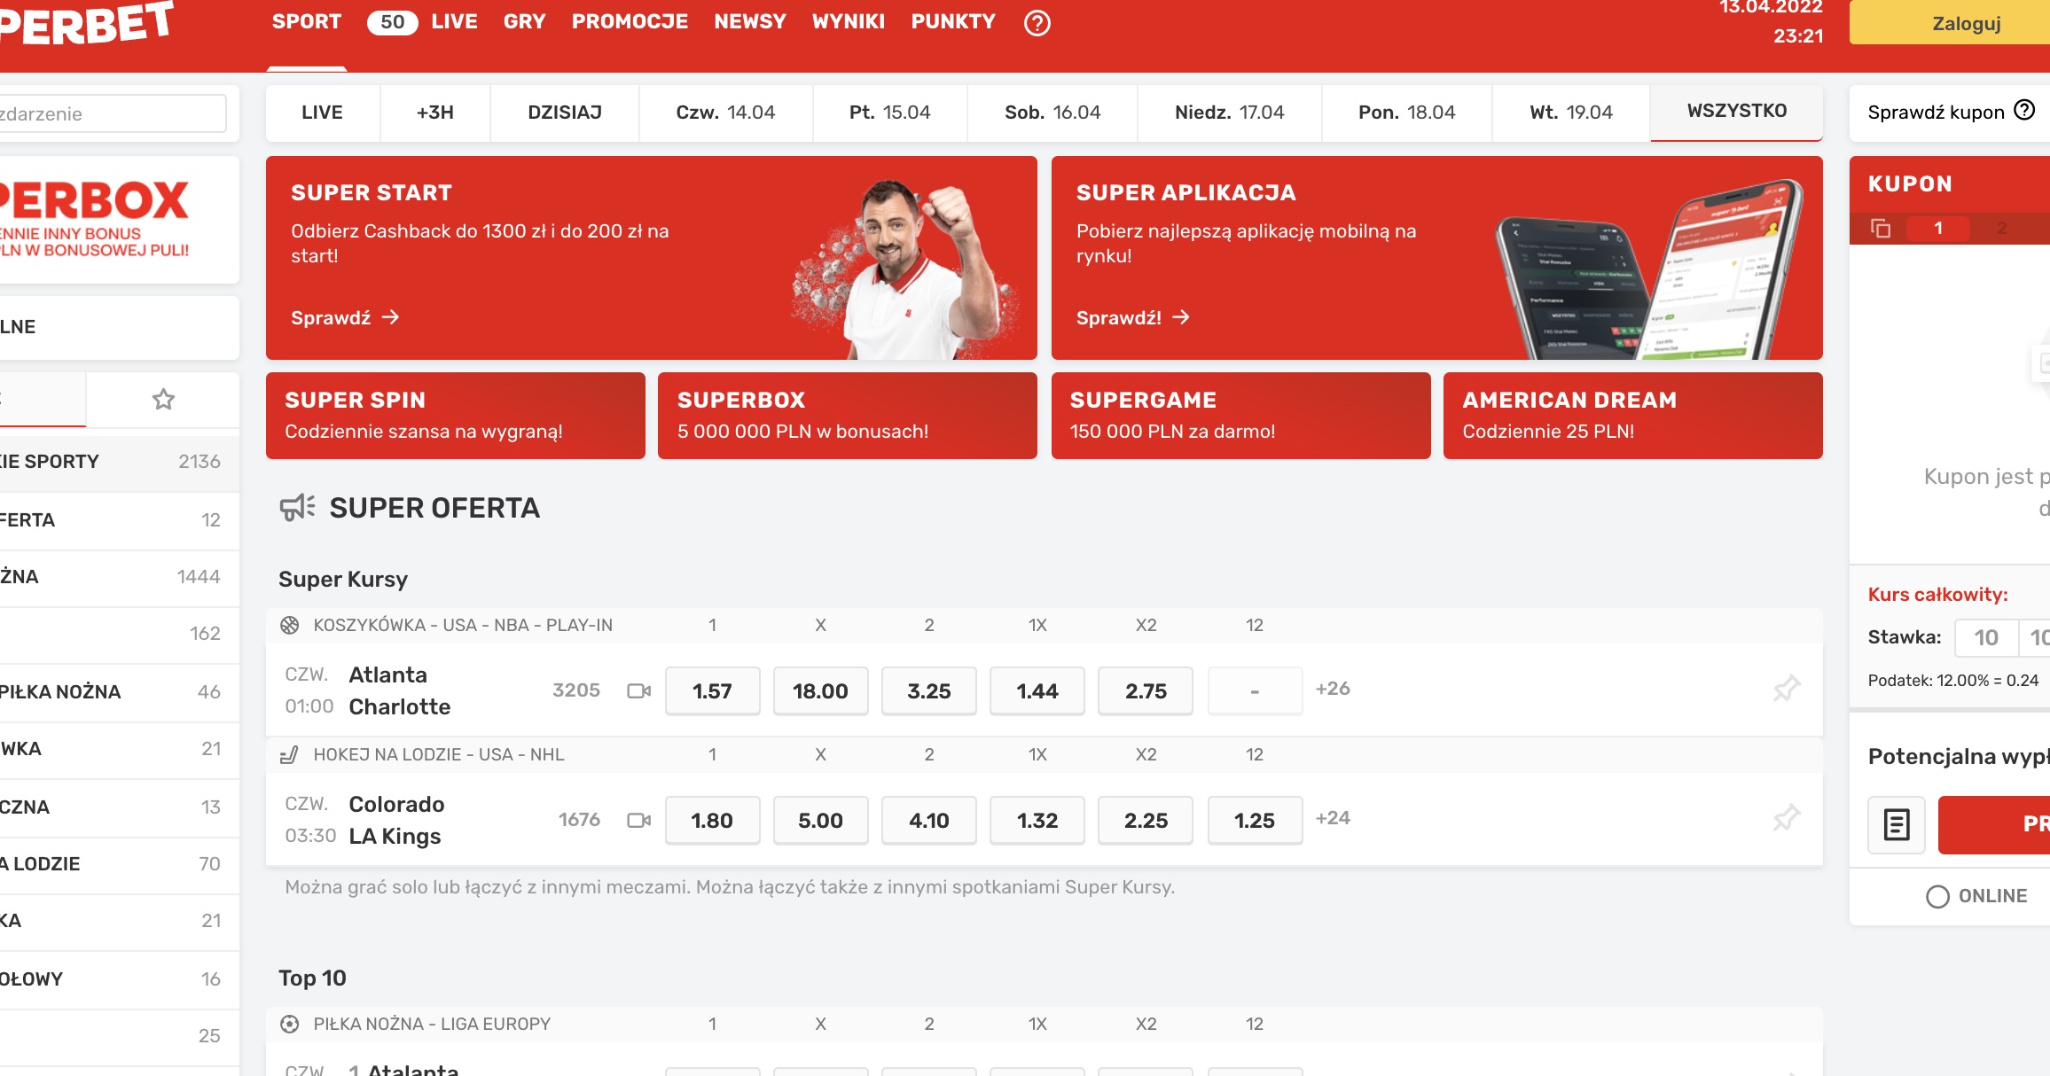Screen dimensions: 2050x1076
Task: Click the basketball icon beside NBA Play-In
Action: (x=289, y=625)
